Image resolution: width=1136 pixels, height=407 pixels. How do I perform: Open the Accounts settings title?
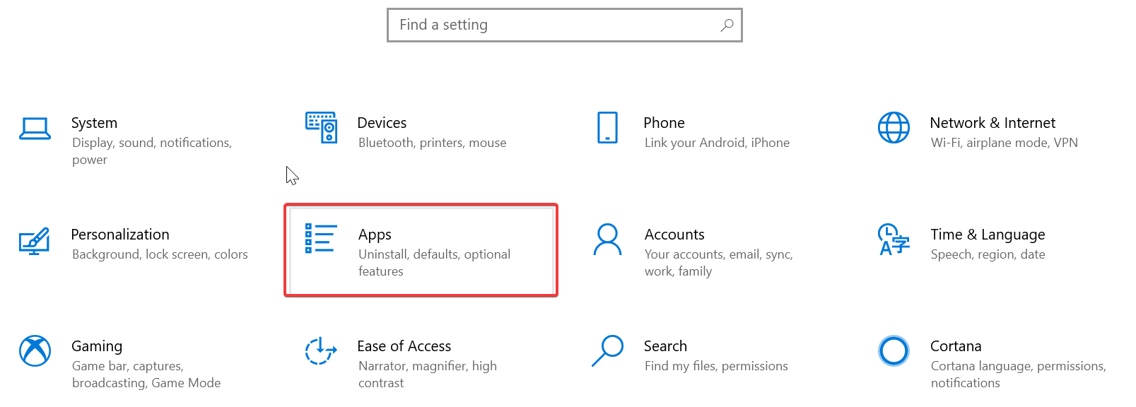point(674,235)
